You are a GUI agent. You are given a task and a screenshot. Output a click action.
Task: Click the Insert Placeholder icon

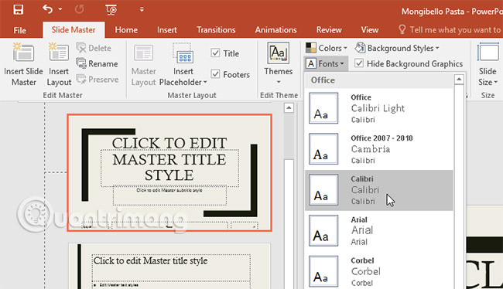coord(183,54)
